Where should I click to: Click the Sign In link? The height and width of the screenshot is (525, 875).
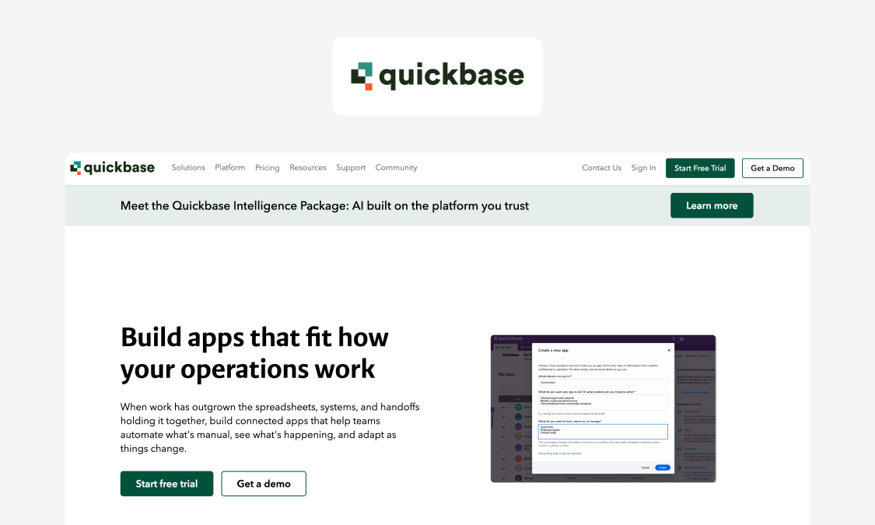pos(643,168)
